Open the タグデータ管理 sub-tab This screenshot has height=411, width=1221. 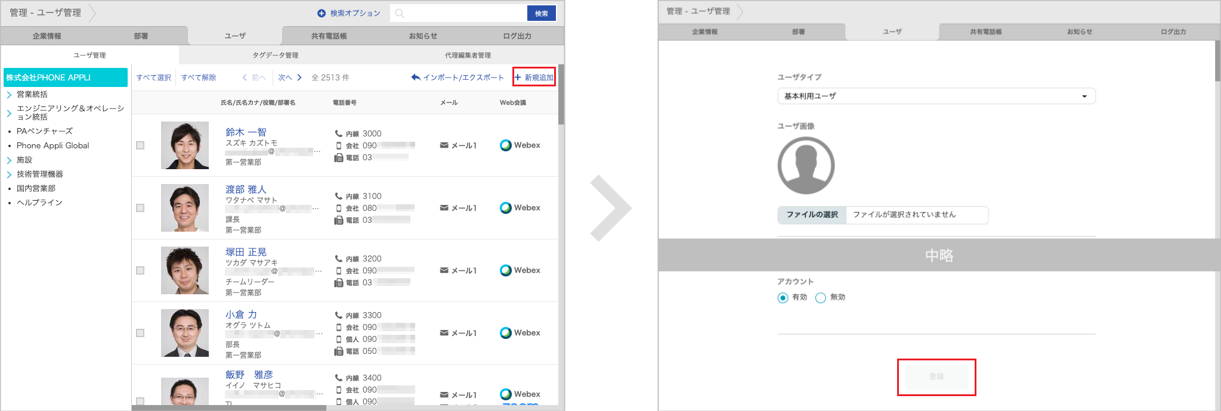tap(275, 55)
